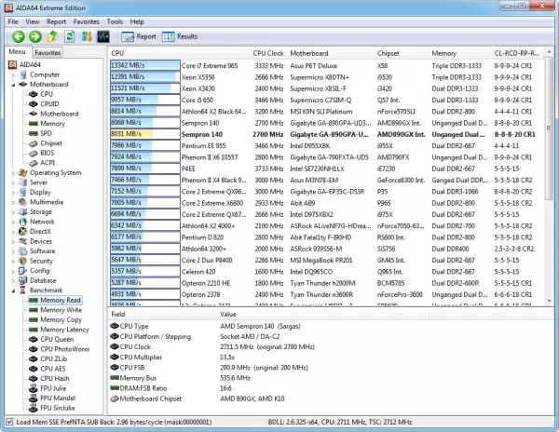Click the 13342 MB/s result bar
Viewport: 559px width, 432px height.
click(x=145, y=65)
